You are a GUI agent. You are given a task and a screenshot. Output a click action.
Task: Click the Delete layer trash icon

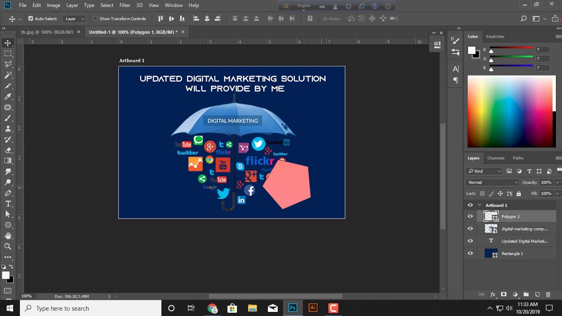click(x=548, y=294)
